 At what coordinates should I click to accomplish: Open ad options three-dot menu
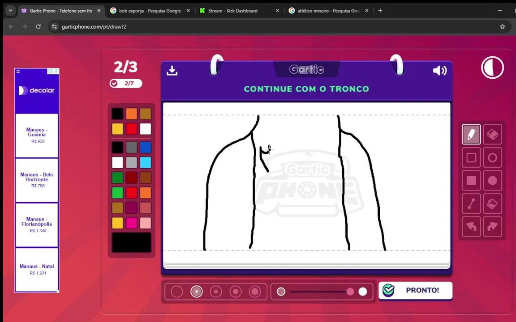56,71
